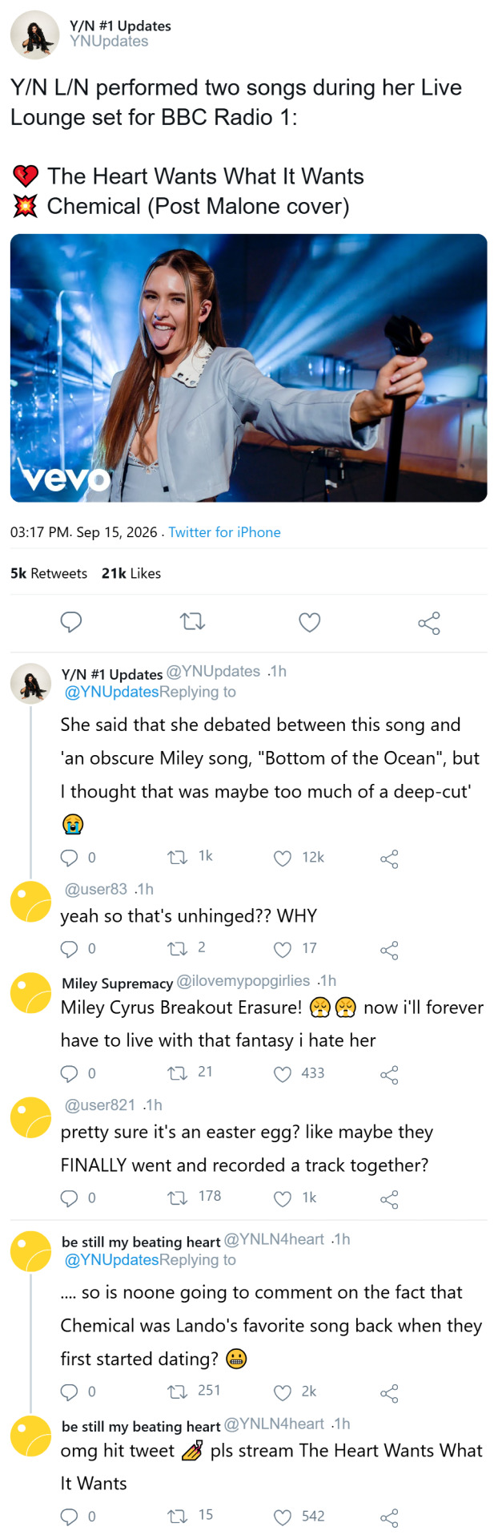Reply to the Miley Supremacy tweet
This screenshot has width=498, height=1539.
click(x=70, y=1073)
